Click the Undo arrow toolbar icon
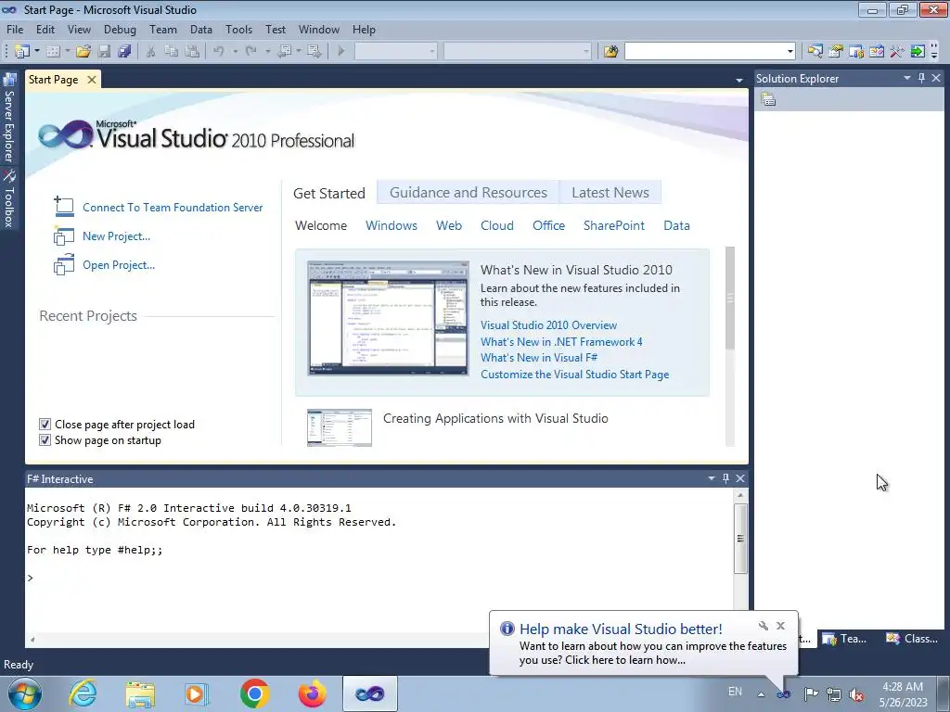The height and width of the screenshot is (712, 950). click(219, 52)
